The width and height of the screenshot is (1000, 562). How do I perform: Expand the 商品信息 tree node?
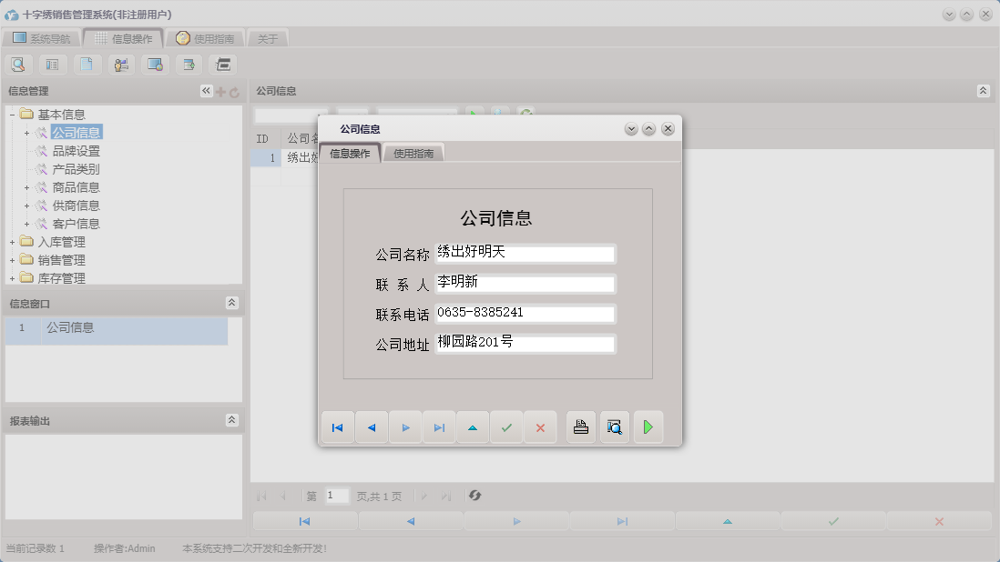tap(26, 186)
